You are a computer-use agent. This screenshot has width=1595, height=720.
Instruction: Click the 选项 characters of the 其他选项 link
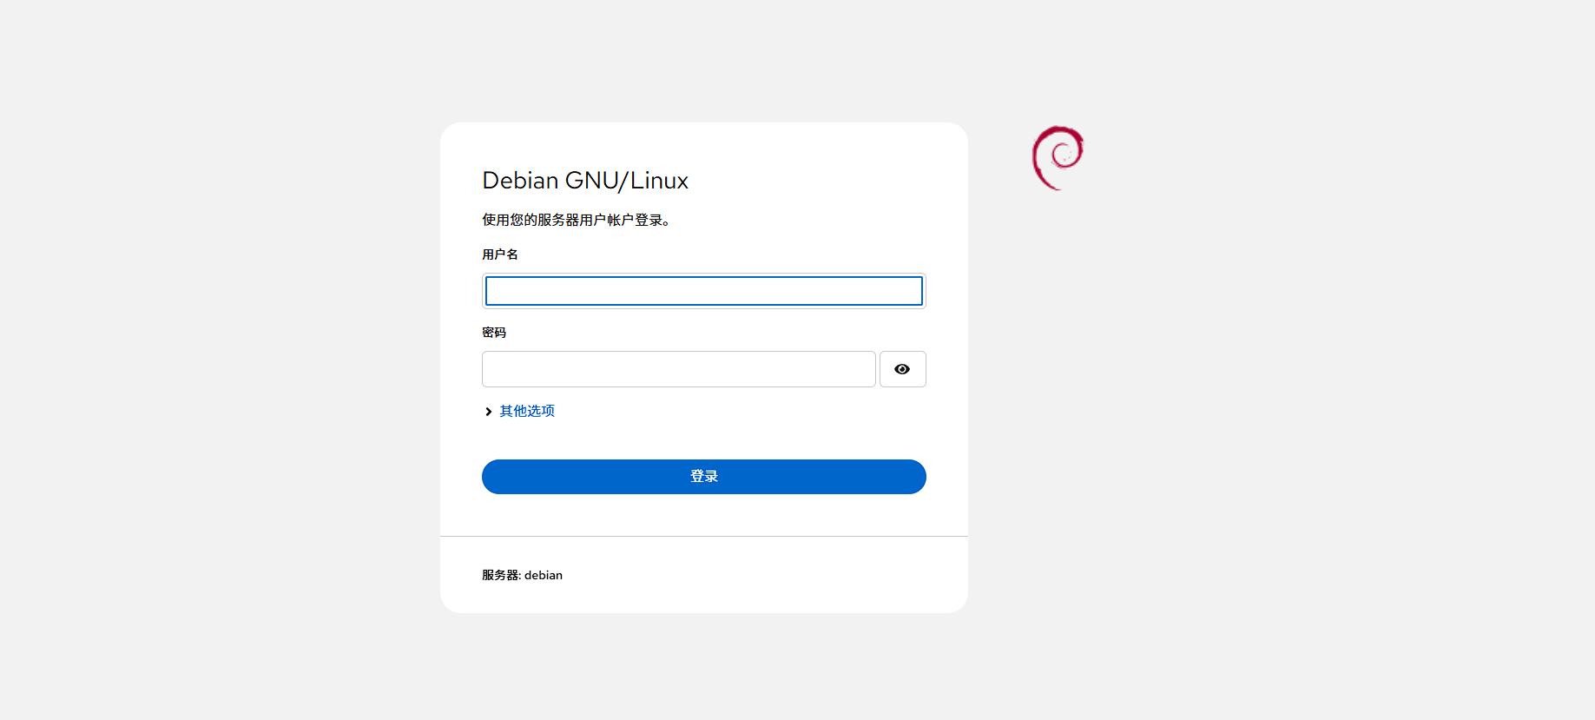pyautogui.click(x=541, y=411)
